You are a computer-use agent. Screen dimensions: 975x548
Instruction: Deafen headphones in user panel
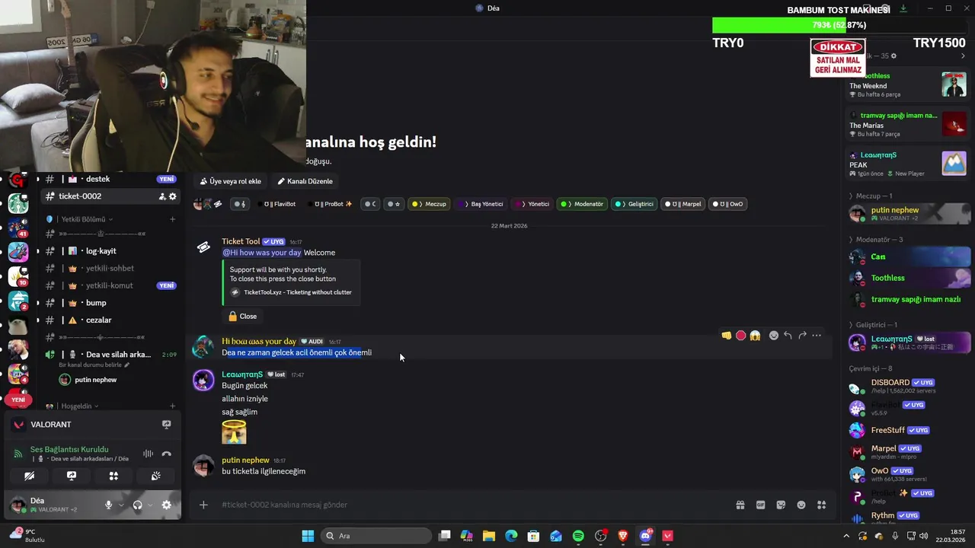[137, 505]
